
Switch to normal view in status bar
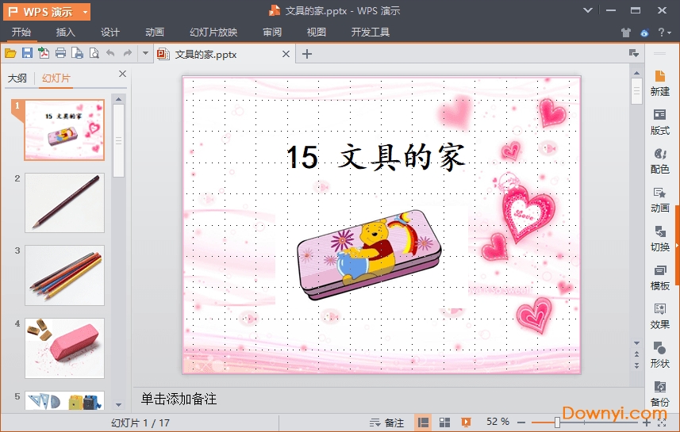pos(423,422)
